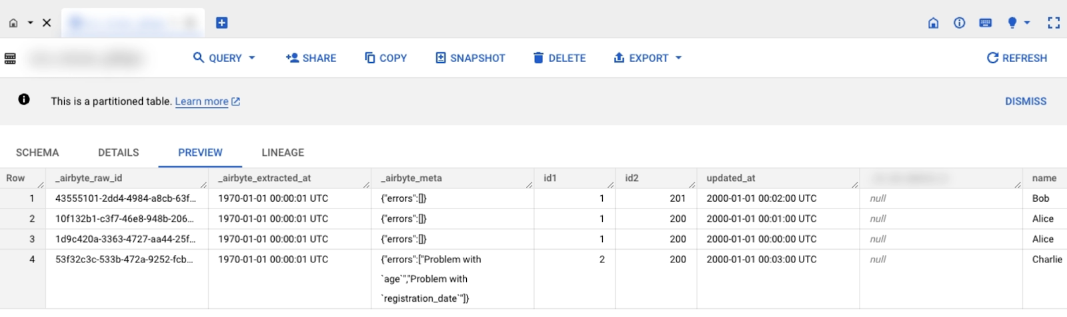Dismiss the partitioned table notice
The height and width of the screenshot is (317, 1067).
coord(1026,101)
